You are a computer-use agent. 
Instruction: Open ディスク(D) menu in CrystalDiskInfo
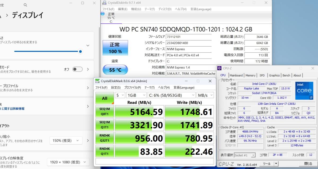tap(165, 9)
